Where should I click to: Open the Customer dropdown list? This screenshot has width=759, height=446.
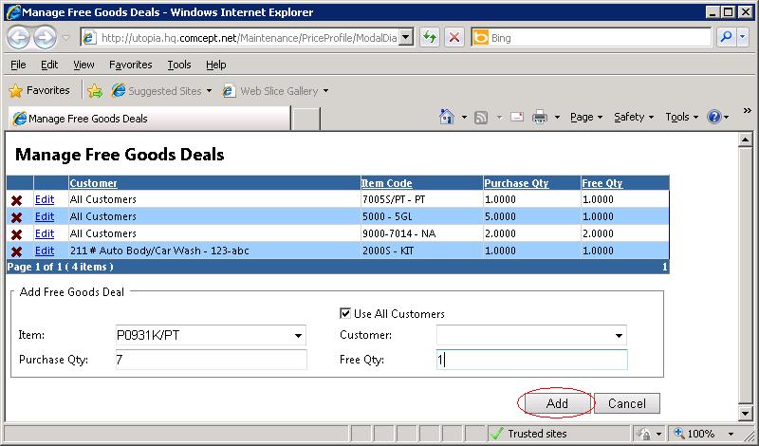pyautogui.click(x=619, y=336)
